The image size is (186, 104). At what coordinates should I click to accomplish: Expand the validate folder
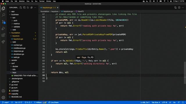tap(17, 27)
